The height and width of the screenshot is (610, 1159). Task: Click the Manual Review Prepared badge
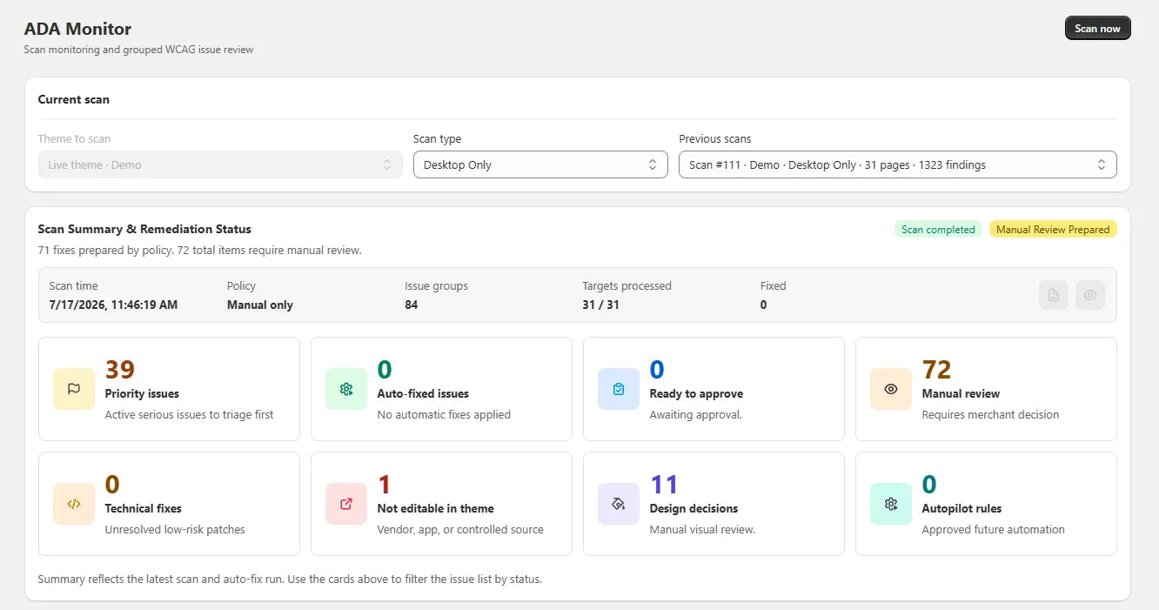pos(1053,230)
